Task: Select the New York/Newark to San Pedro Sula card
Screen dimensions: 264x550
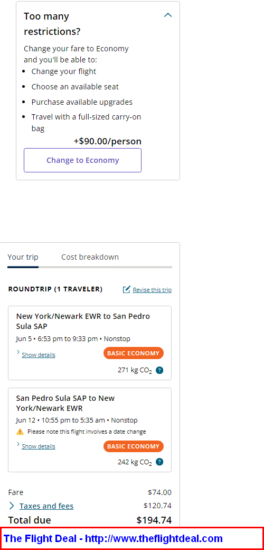Action: click(90, 343)
